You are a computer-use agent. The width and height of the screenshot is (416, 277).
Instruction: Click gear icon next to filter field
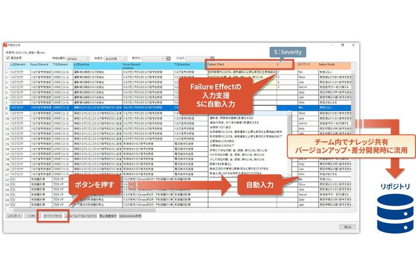click(x=212, y=58)
